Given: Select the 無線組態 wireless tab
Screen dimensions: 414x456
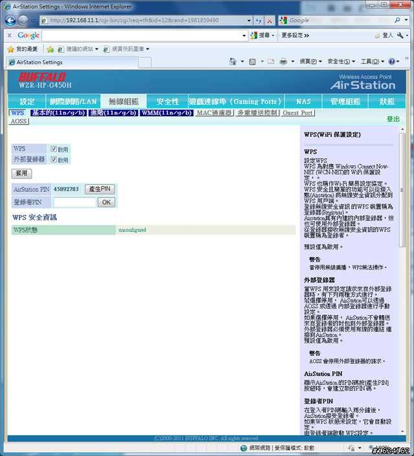Looking at the screenshot, I should click(124, 101).
